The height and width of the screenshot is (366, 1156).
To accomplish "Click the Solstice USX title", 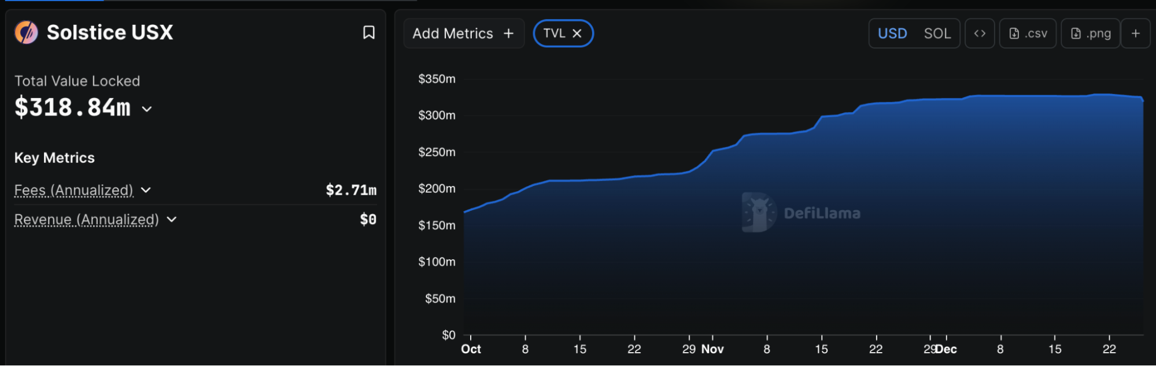I will [110, 32].
